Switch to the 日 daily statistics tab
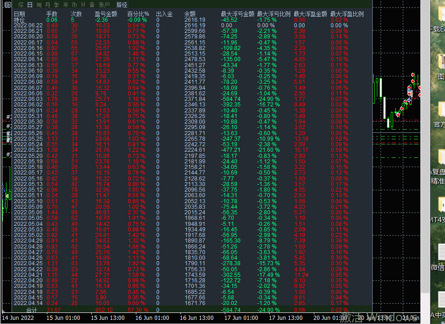Image resolution: width=445 pixels, height=324 pixels. coord(30,5)
